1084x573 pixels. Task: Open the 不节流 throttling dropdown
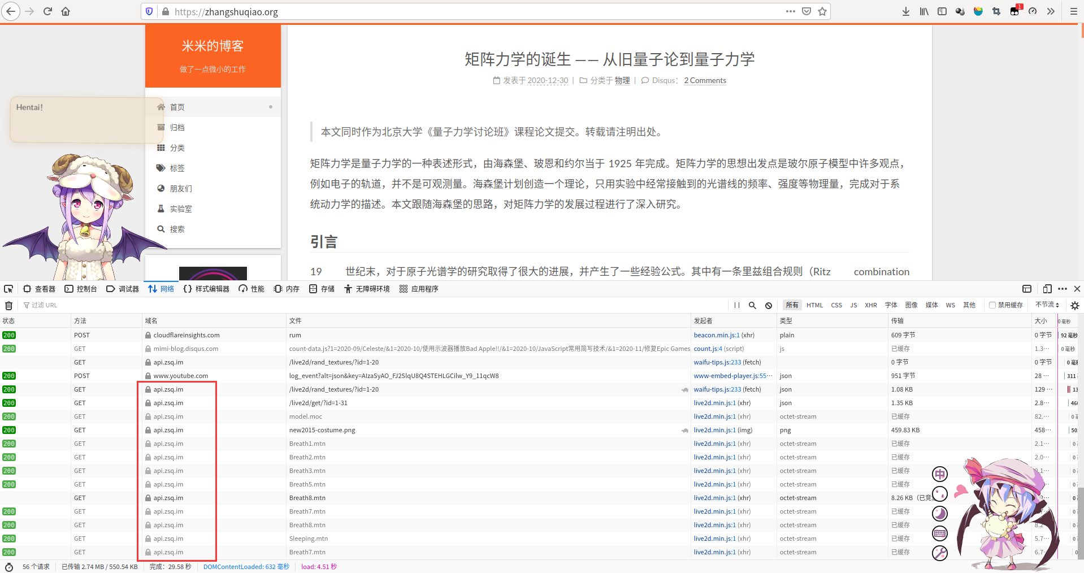point(1047,305)
